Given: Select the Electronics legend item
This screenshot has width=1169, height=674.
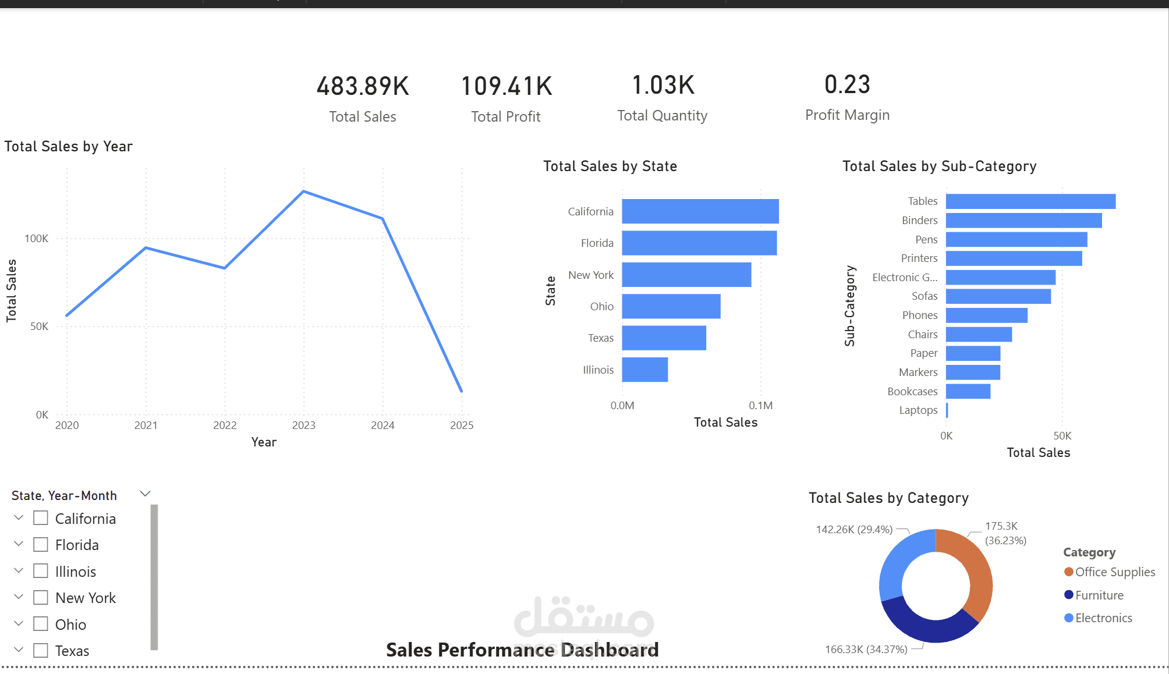Looking at the screenshot, I should coord(1103,618).
